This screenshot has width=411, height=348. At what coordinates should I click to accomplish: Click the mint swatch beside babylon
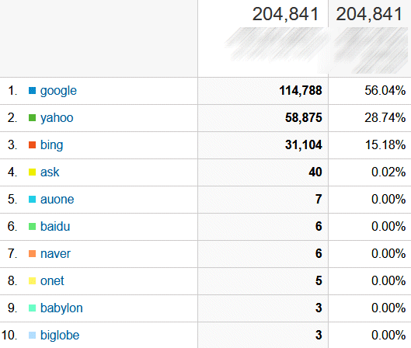point(32,308)
